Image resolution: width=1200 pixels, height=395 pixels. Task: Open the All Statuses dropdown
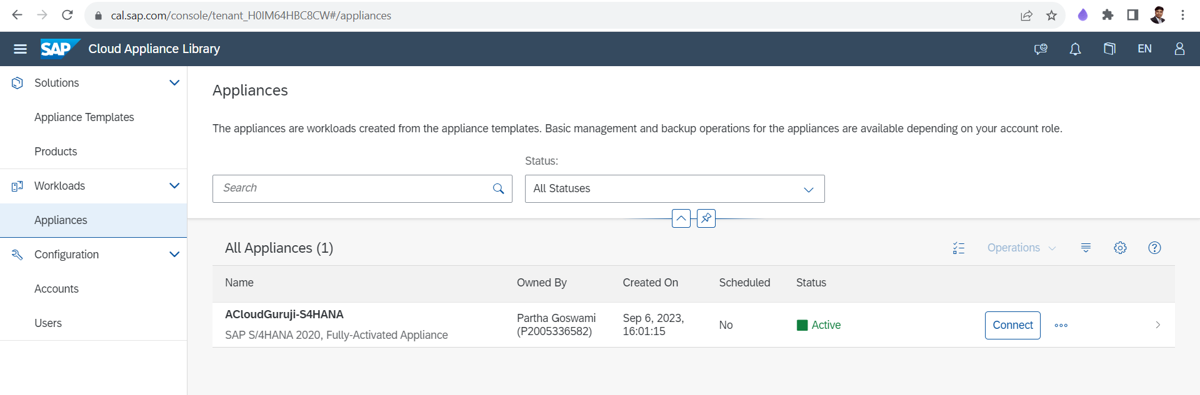coord(674,188)
